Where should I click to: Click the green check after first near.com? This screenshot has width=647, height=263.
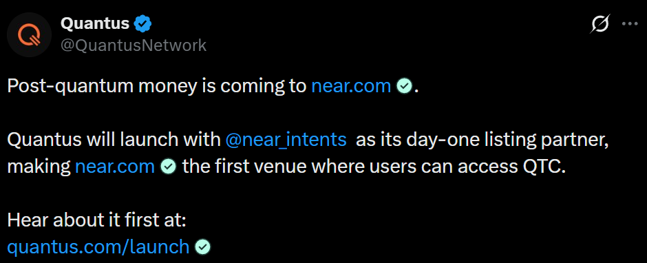pos(404,86)
